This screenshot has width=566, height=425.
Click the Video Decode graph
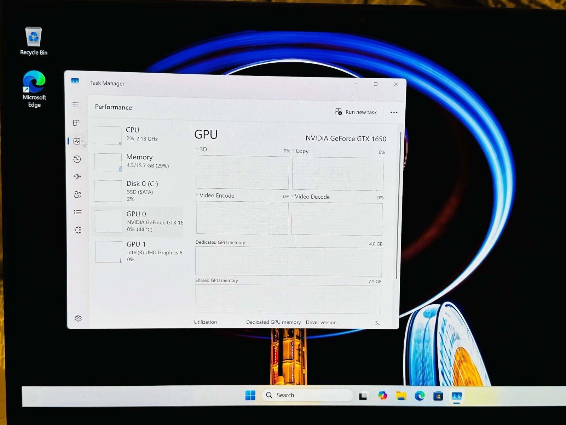pos(337,219)
